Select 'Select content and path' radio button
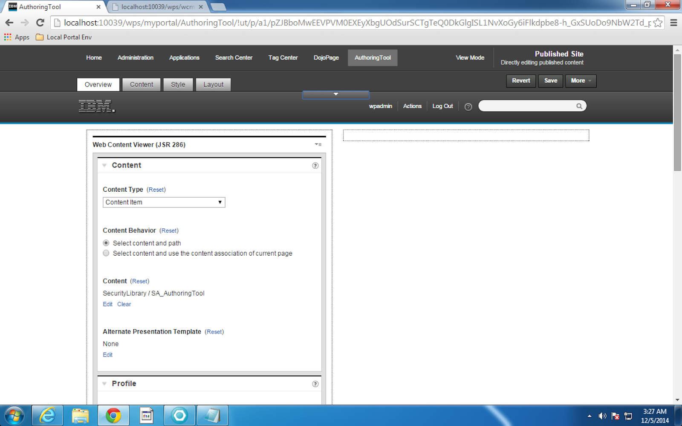The width and height of the screenshot is (682, 426). pyautogui.click(x=106, y=243)
